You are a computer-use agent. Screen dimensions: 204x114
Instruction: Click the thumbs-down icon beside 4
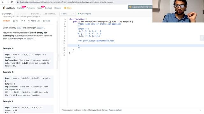pyautogui.click(x=22, y=21)
